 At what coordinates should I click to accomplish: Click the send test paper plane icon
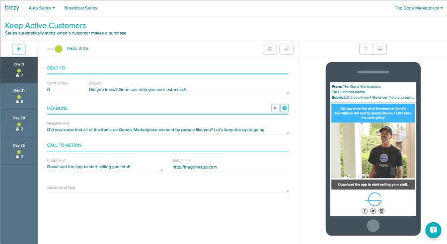pos(286,49)
